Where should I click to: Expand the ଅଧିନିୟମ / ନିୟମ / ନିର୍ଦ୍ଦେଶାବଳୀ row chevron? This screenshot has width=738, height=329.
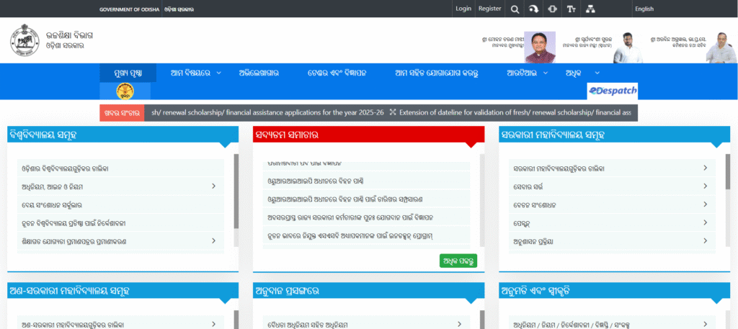pyautogui.click(x=705, y=324)
